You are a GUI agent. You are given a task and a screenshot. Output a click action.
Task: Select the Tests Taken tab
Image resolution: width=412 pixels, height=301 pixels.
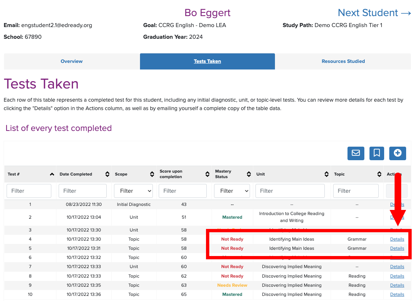click(207, 61)
